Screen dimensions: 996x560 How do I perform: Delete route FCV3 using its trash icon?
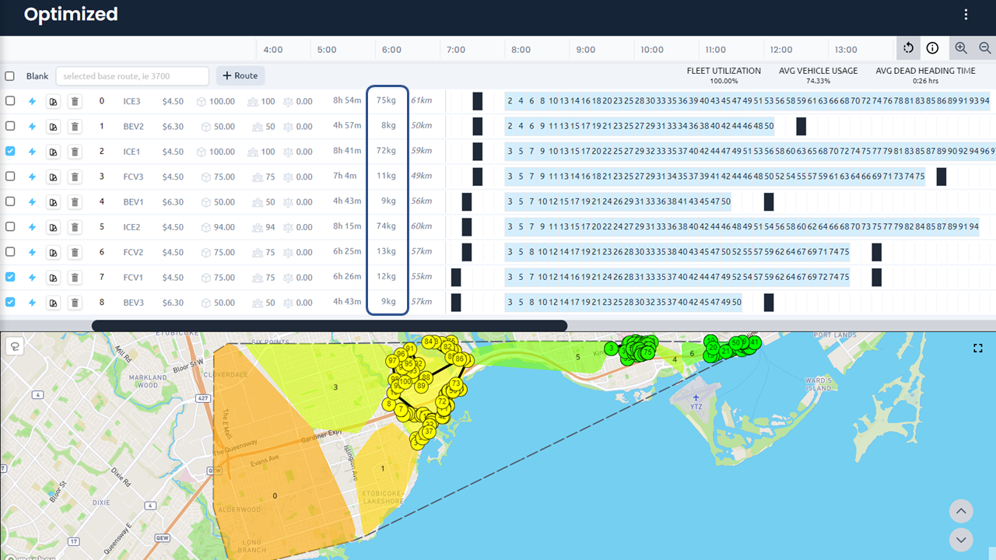[75, 176]
